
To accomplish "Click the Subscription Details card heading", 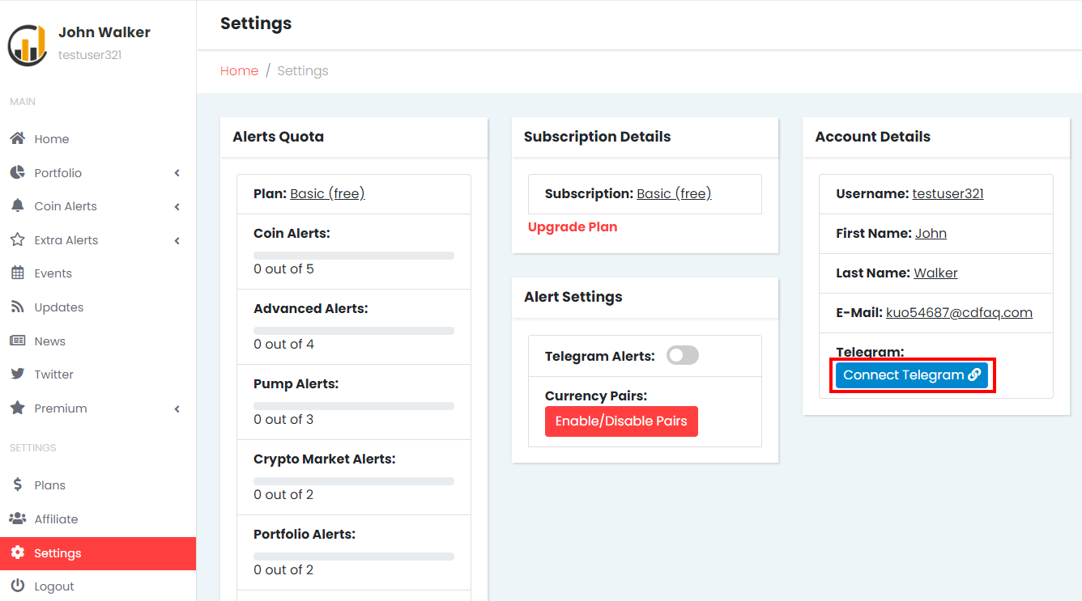I will point(598,137).
